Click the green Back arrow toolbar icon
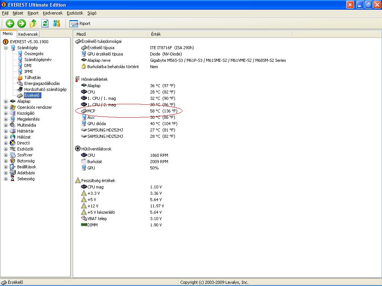This screenshot has width=382, height=286. [10, 23]
